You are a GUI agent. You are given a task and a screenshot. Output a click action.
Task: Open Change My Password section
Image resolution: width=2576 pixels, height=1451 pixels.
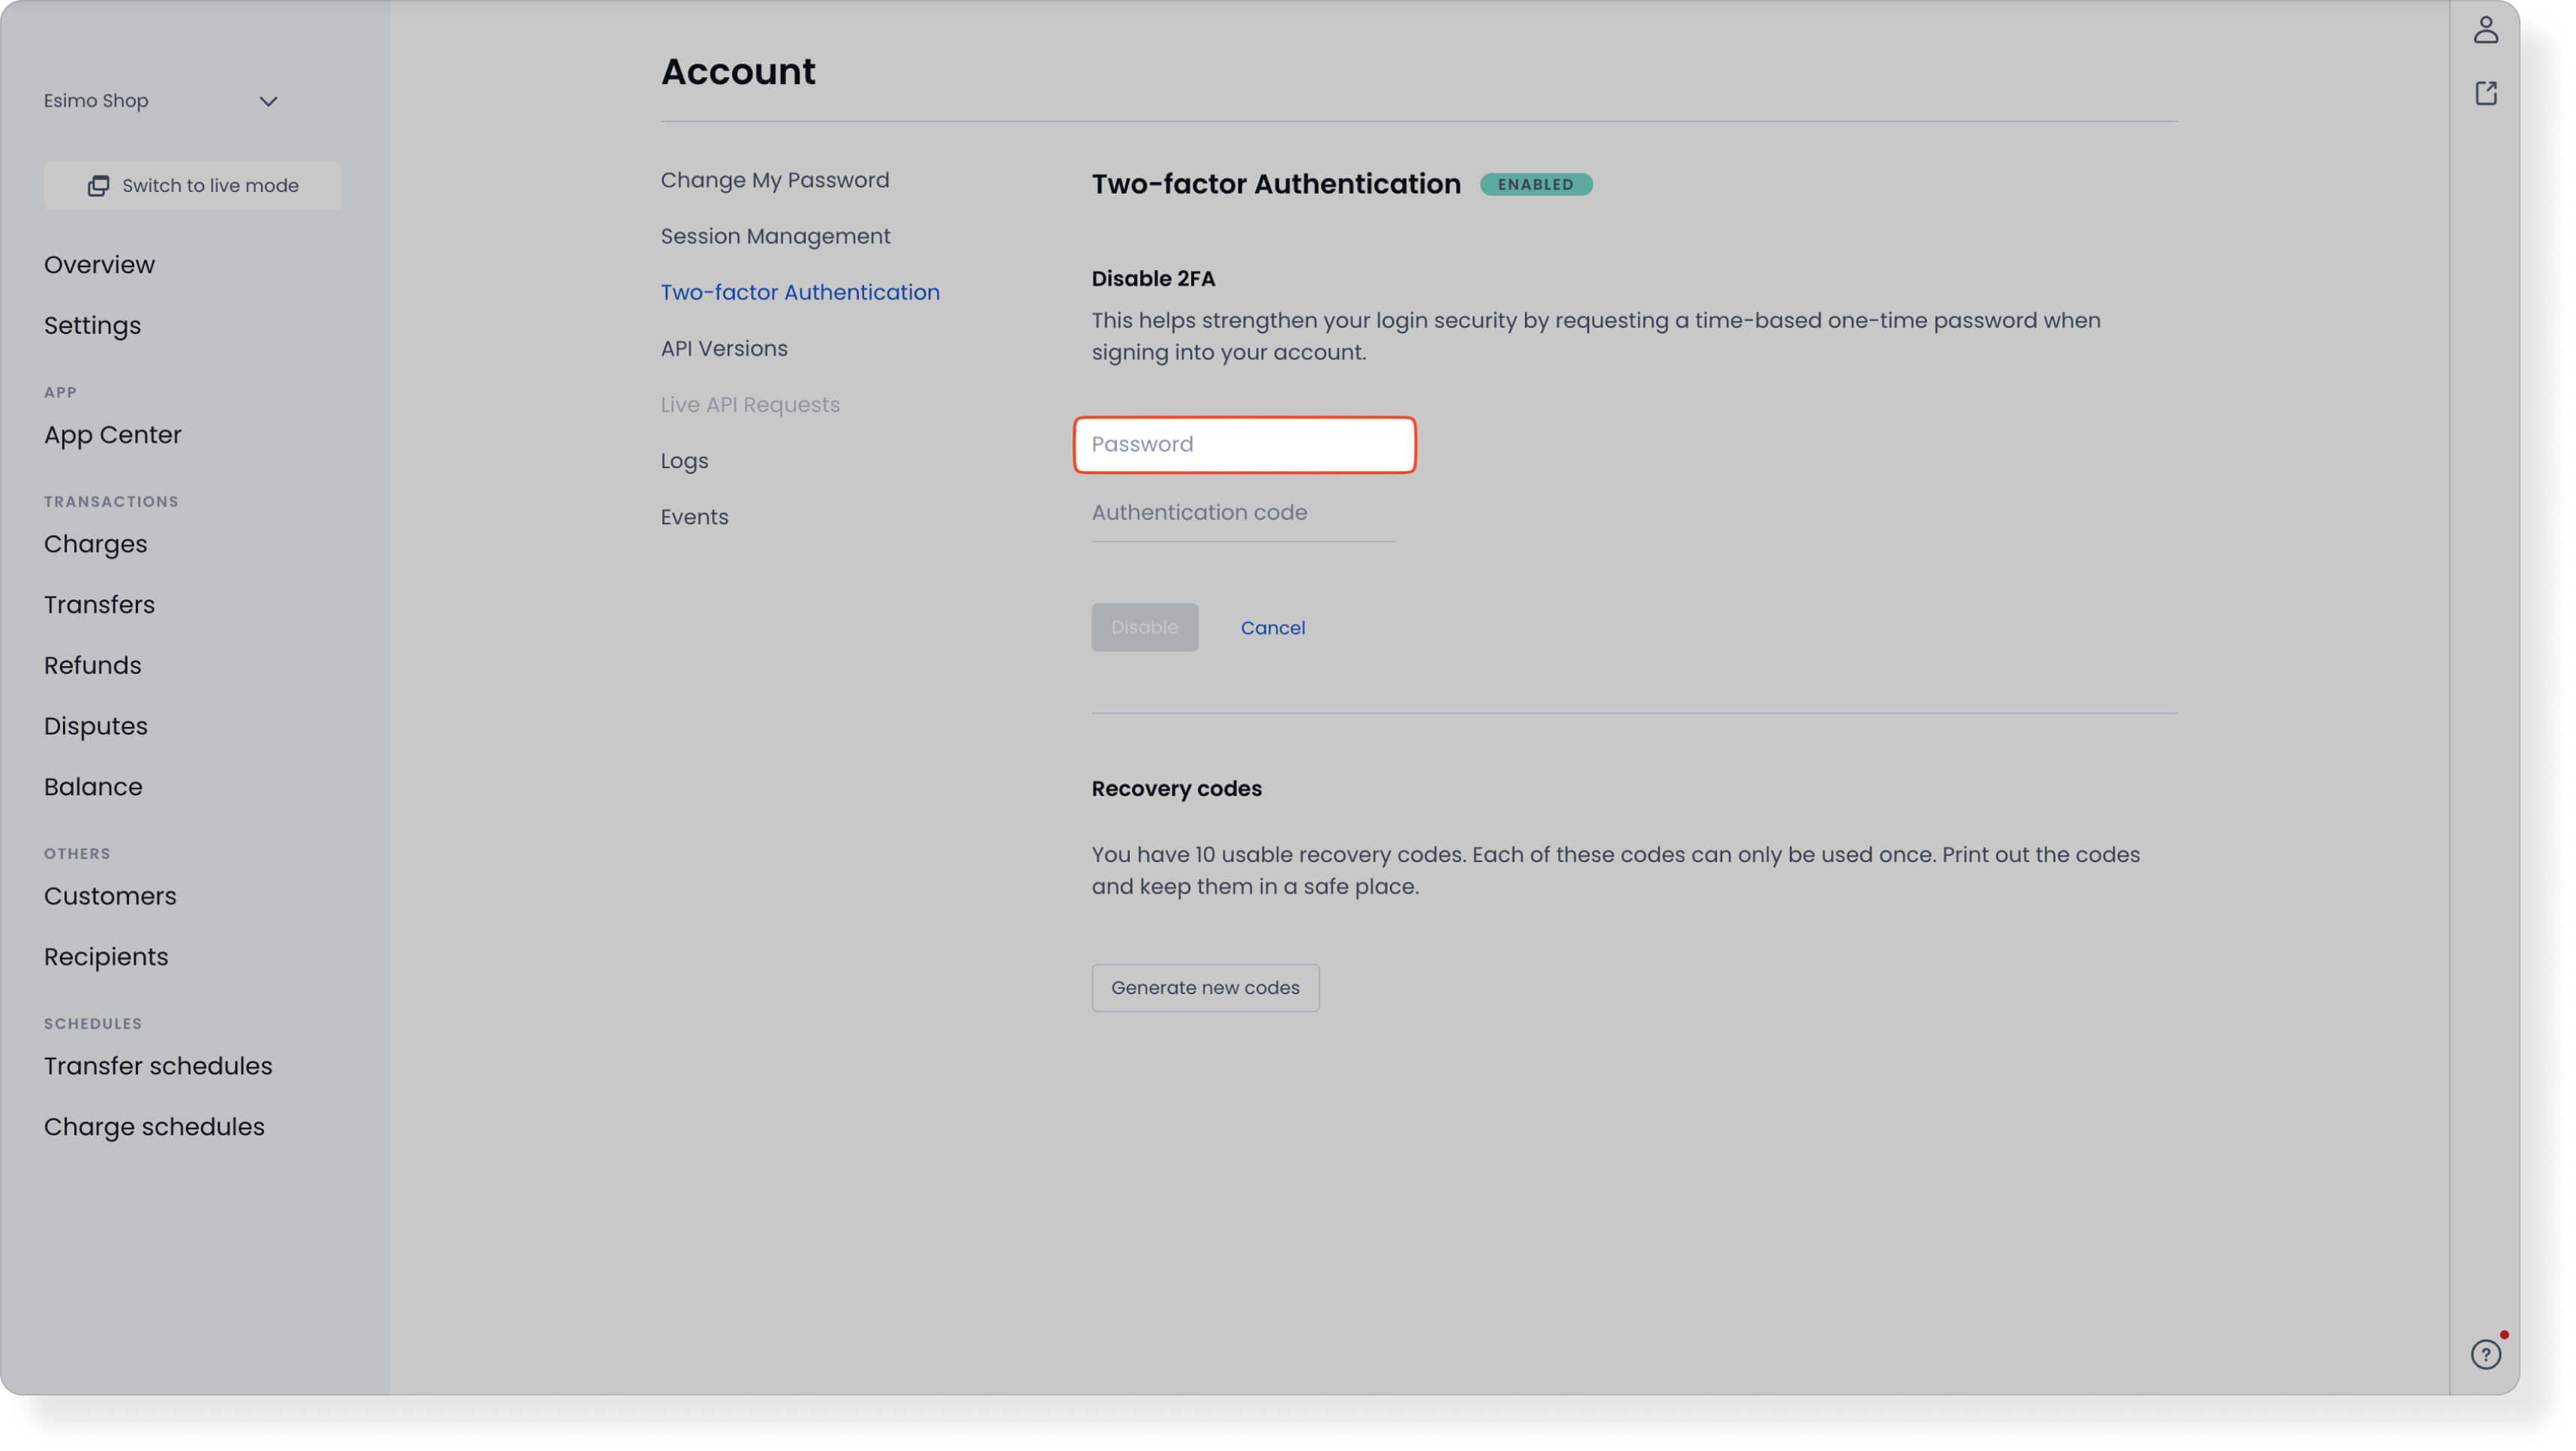(774, 180)
